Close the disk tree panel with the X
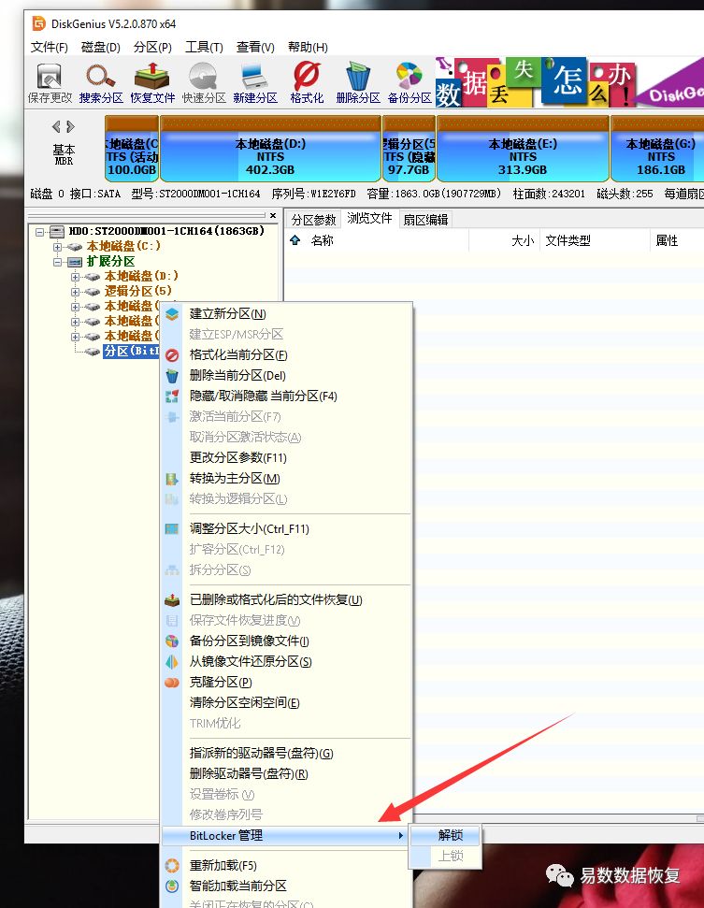The image size is (704, 908). (x=273, y=215)
